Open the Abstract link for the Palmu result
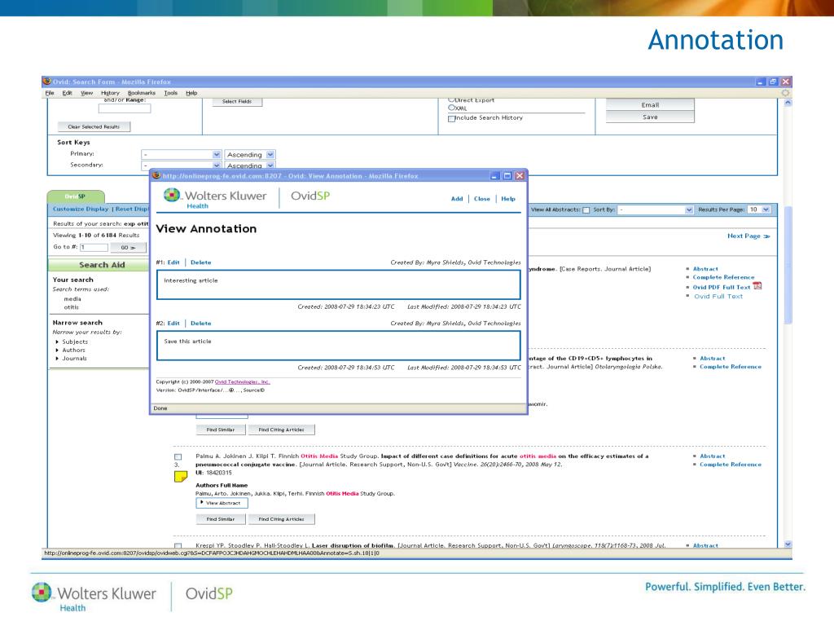834x626 pixels. pyautogui.click(x=712, y=456)
